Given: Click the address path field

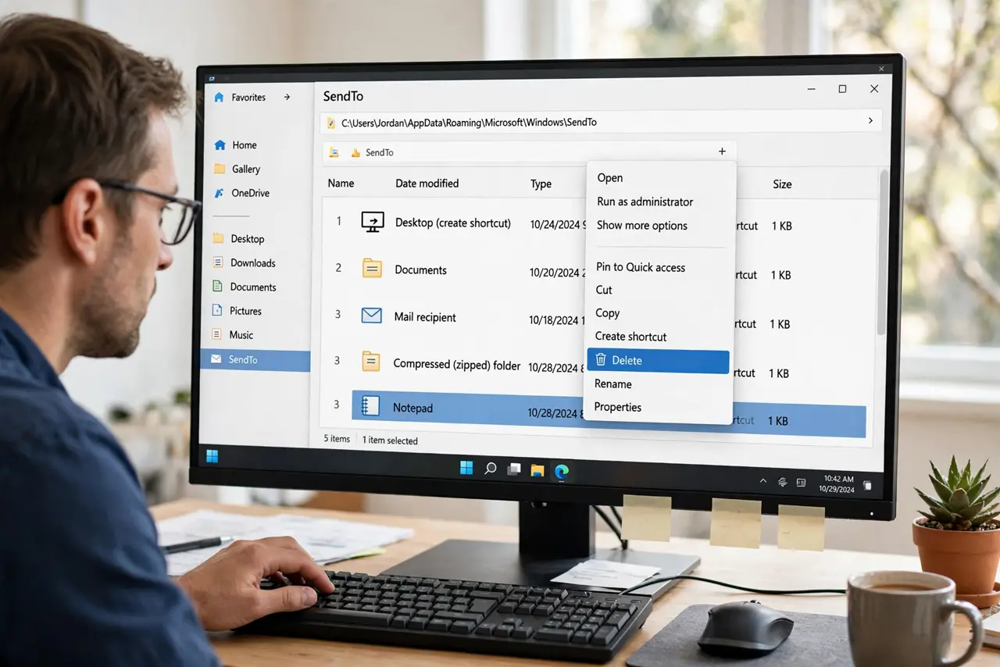Looking at the screenshot, I should click(601, 122).
